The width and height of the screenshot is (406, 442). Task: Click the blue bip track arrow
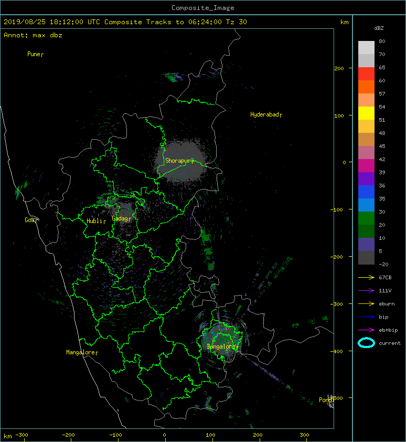(366, 317)
